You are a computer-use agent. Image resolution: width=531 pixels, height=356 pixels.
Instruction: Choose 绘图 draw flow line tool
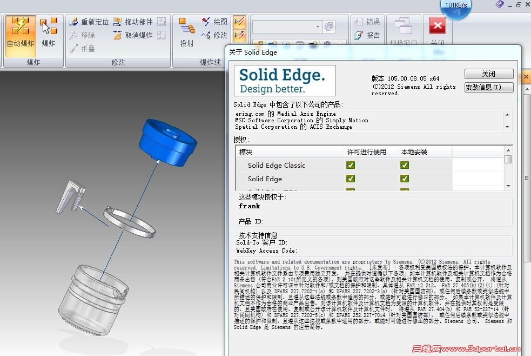tap(214, 22)
